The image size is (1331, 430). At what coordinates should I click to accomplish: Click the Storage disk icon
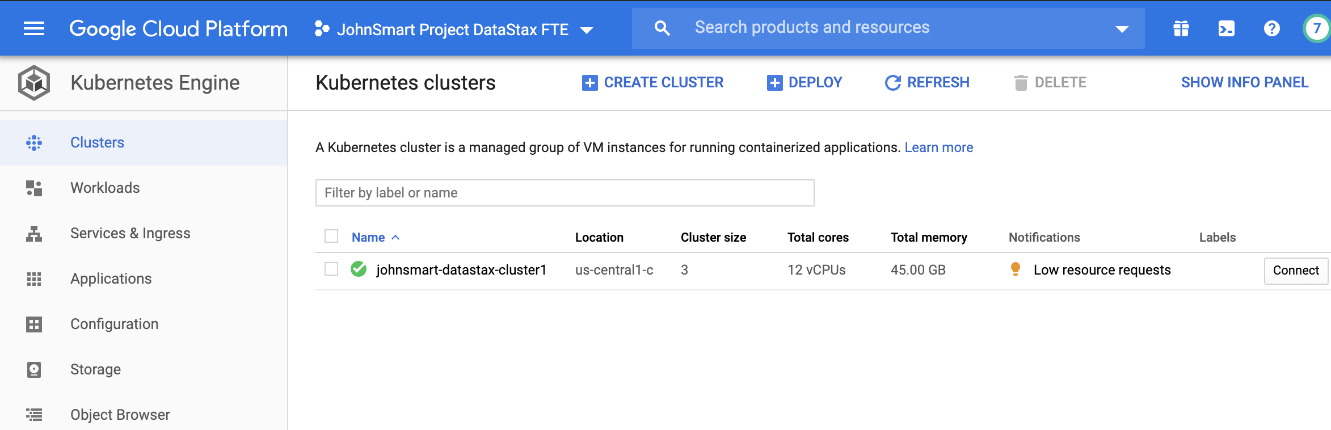(34, 370)
